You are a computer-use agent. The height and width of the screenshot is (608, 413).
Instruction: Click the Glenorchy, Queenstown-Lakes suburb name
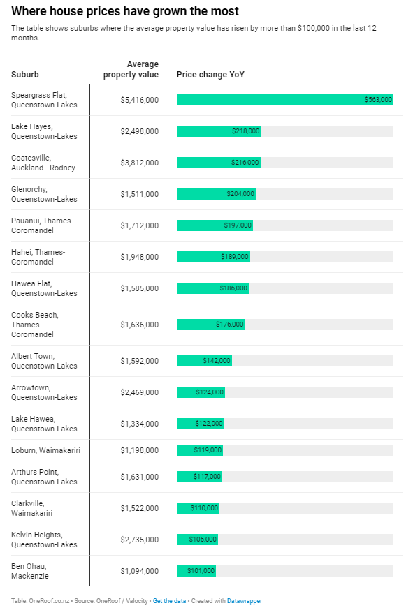pyautogui.click(x=44, y=194)
